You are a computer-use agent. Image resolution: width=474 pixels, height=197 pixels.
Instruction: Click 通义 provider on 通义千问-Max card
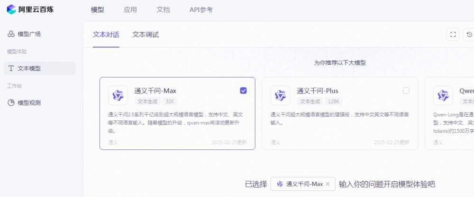[113, 142]
